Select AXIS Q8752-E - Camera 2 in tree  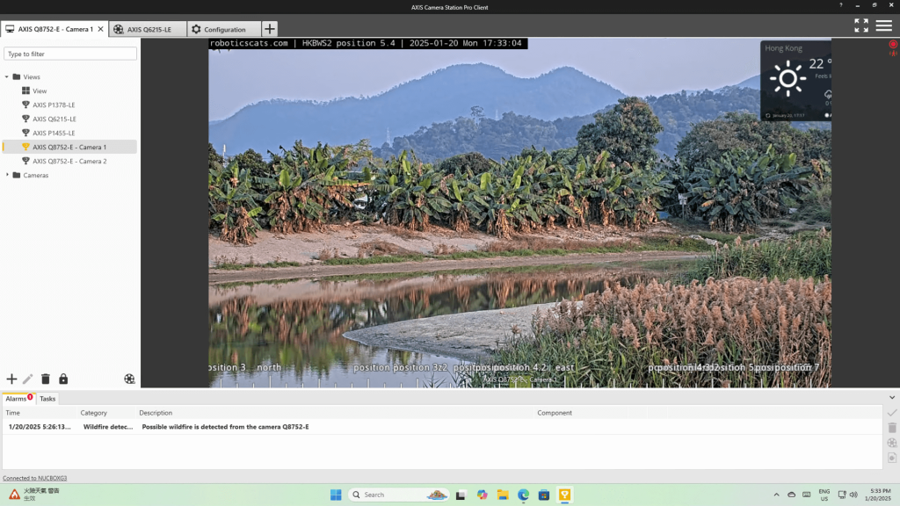coord(69,162)
